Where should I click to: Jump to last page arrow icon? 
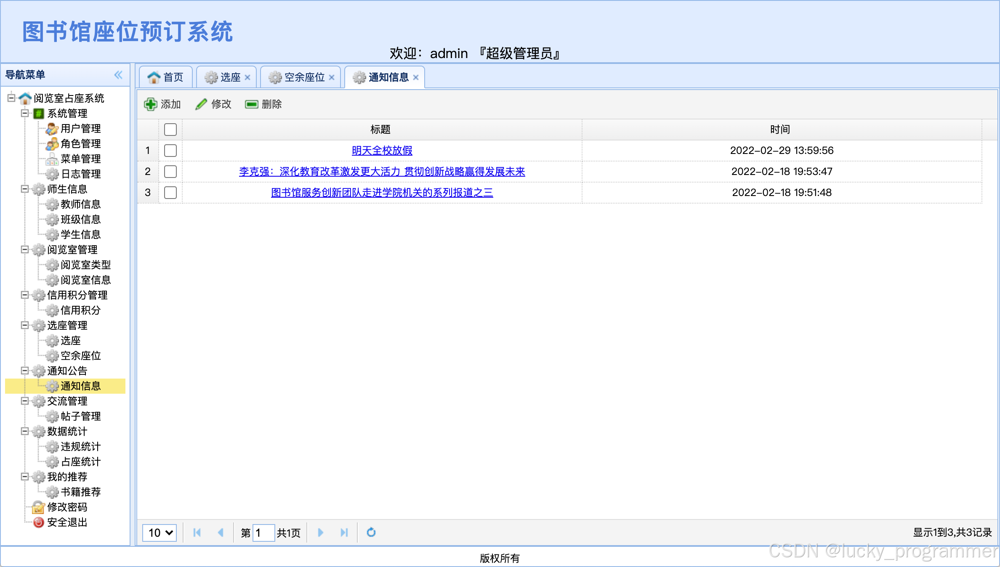pyautogui.click(x=344, y=533)
